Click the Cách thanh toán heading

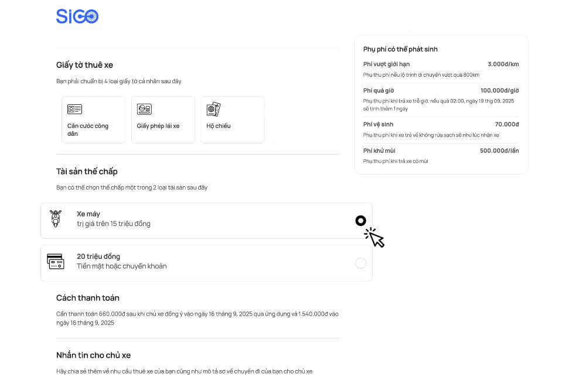88,298
